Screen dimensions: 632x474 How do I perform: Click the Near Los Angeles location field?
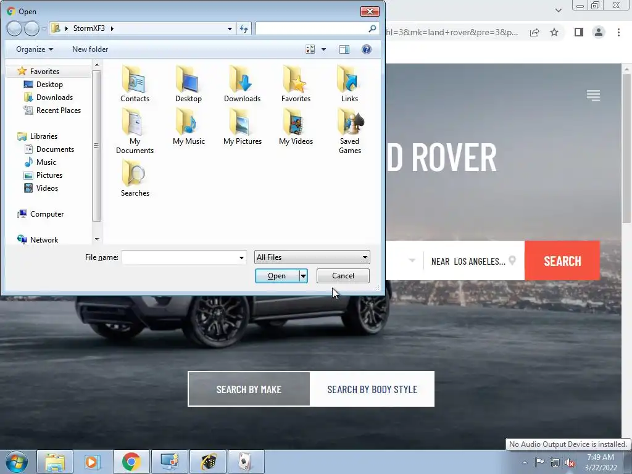point(473,261)
